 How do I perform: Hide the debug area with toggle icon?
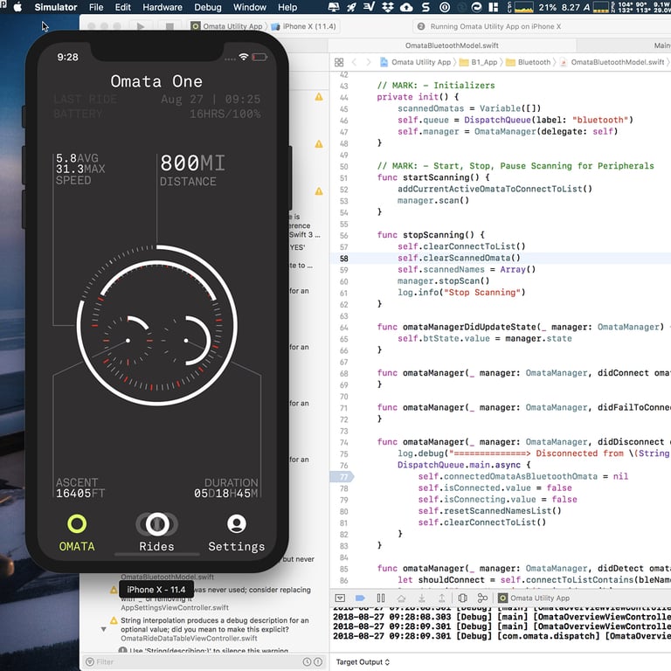coord(340,598)
